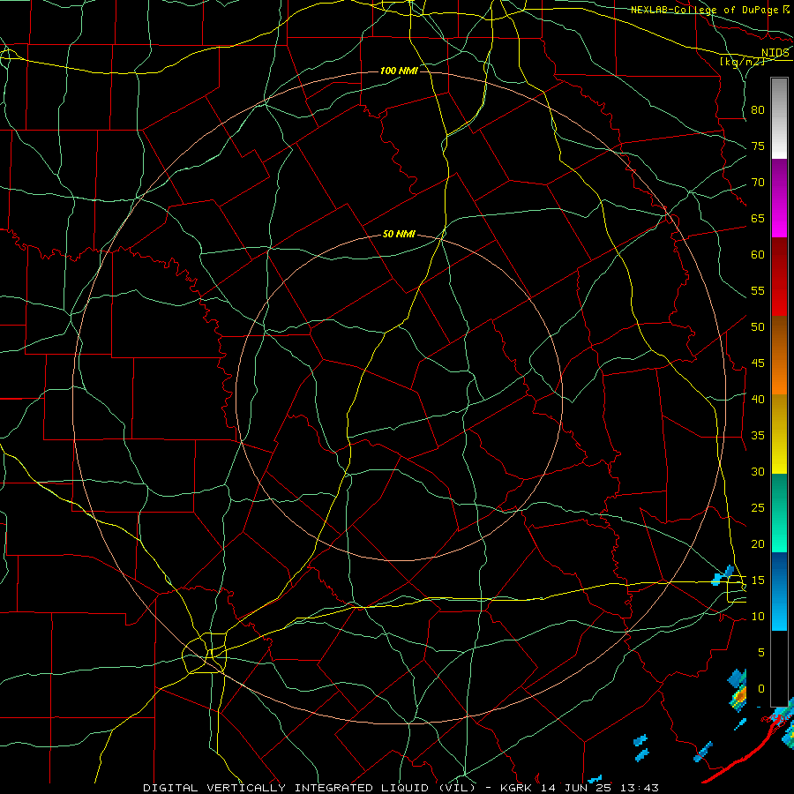The width and height of the screenshot is (794, 794).
Task: Click the 50 NMI range ring label
Action: point(399,234)
